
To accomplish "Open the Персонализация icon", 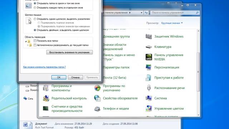I will [149, 67].
